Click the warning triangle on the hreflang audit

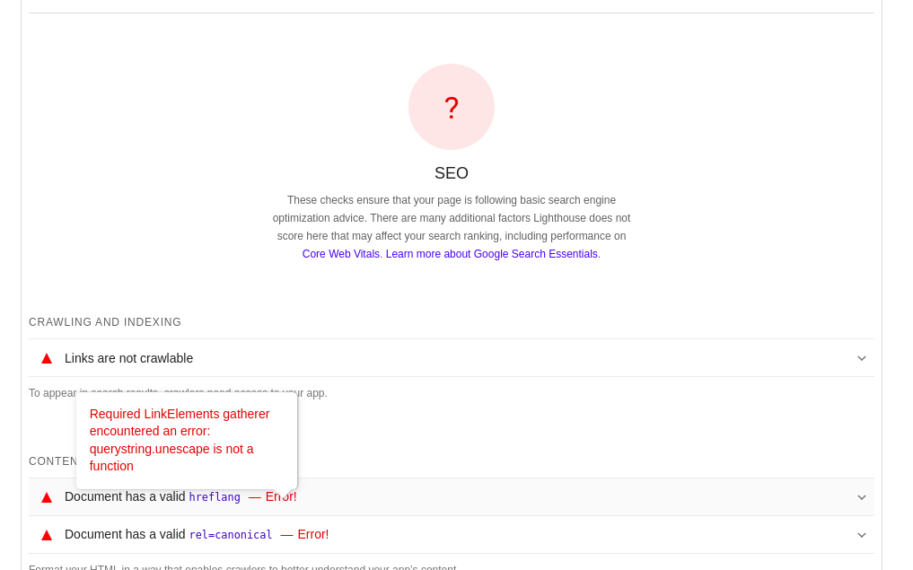click(46, 496)
